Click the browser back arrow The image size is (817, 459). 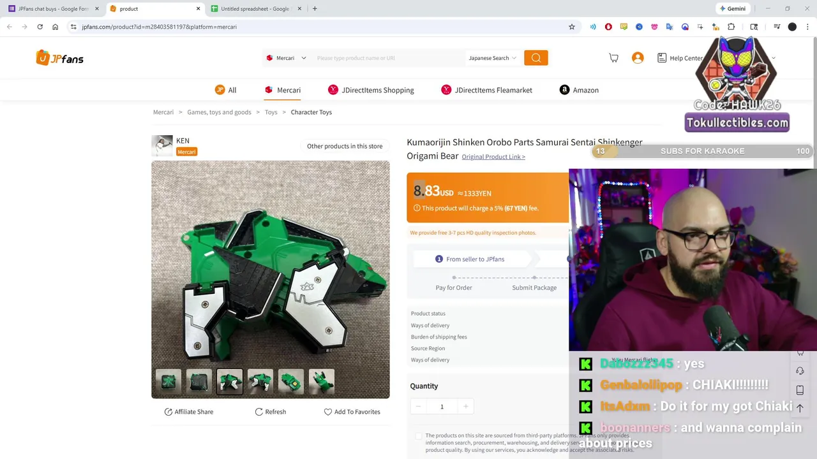click(9, 27)
